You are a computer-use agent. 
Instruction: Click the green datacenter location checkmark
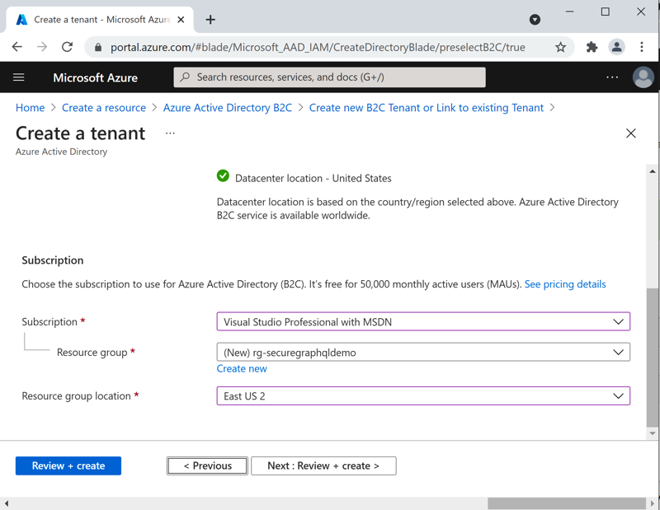[x=223, y=175]
